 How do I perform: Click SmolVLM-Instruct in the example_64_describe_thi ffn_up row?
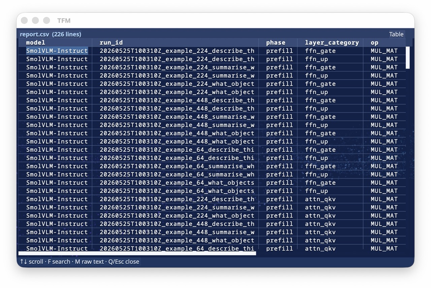click(57, 158)
